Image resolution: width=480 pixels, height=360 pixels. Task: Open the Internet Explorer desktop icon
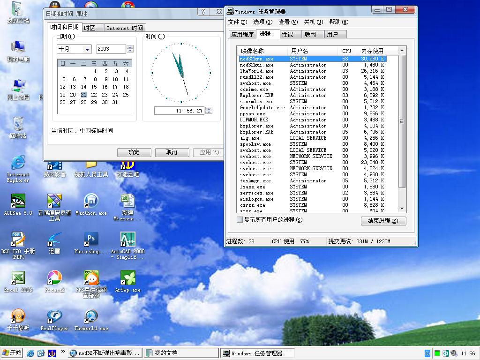(x=18, y=163)
